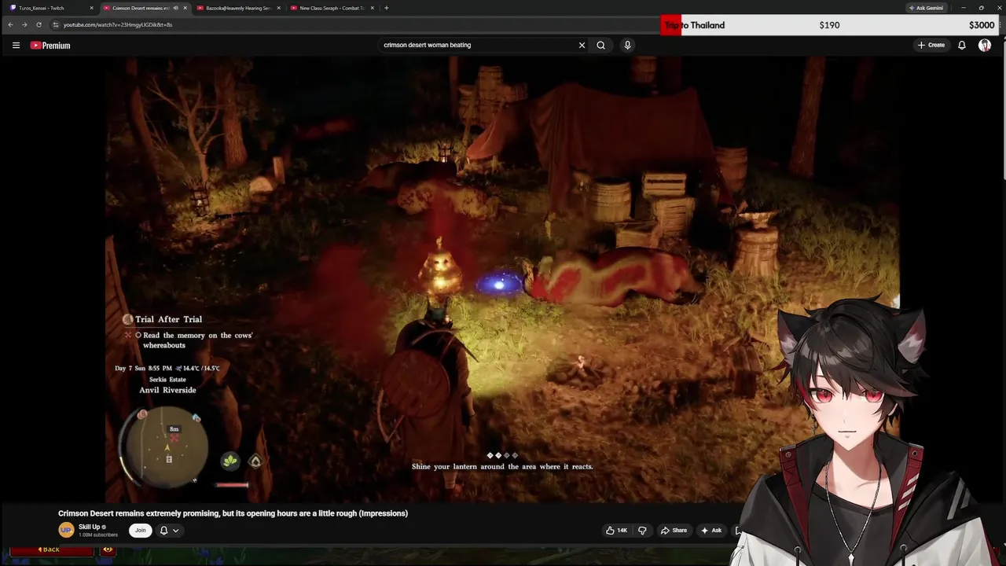The width and height of the screenshot is (1006, 566).
Task: Open YouTube notifications bell
Action: click(961, 46)
